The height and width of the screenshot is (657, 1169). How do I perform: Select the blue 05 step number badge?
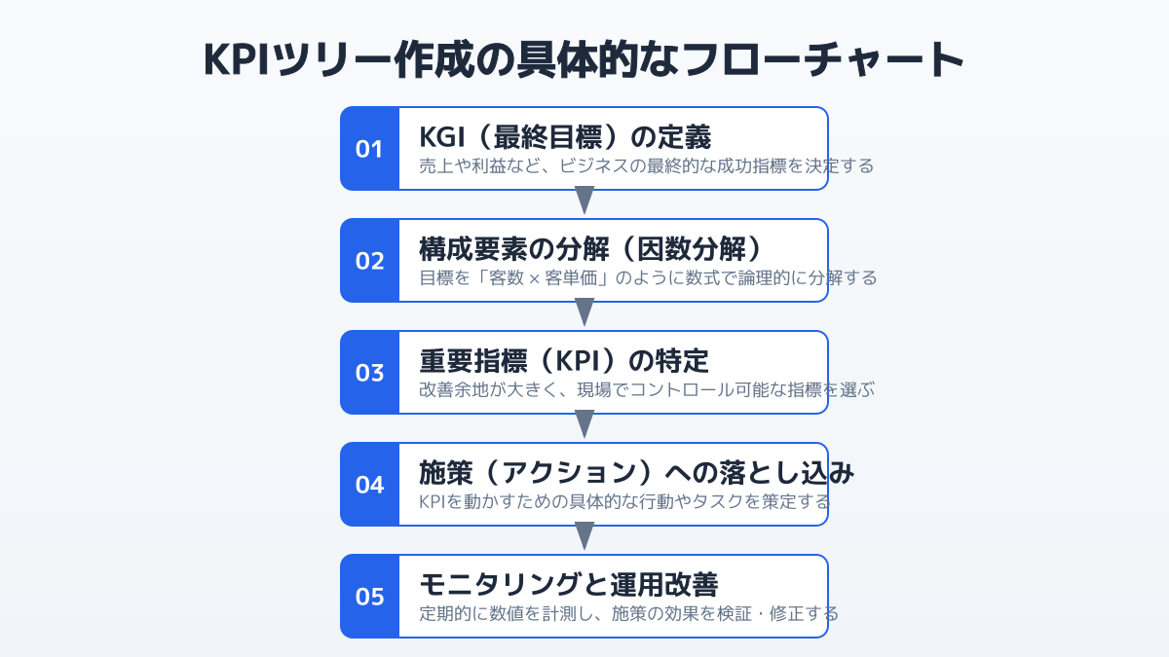(369, 597)
